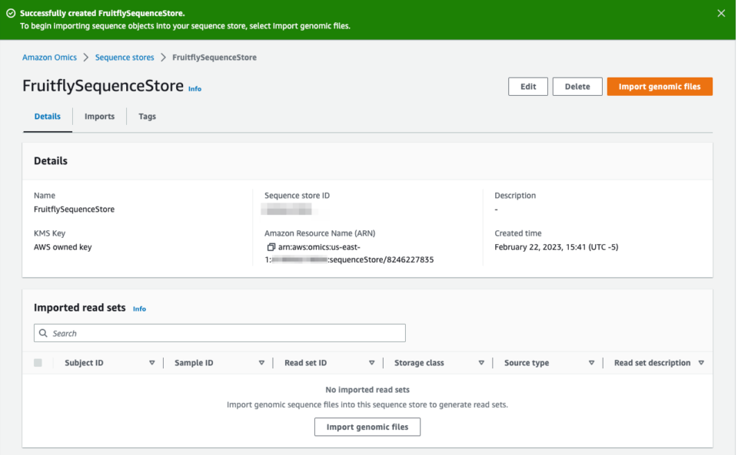Click Import genomic files in the empty table

(367, 427)
